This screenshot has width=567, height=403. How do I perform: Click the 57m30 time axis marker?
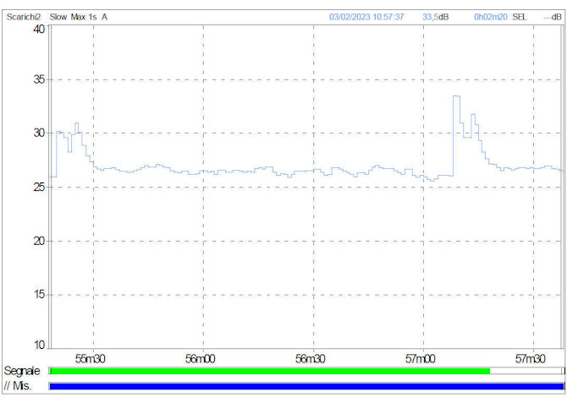click(531, 358)
